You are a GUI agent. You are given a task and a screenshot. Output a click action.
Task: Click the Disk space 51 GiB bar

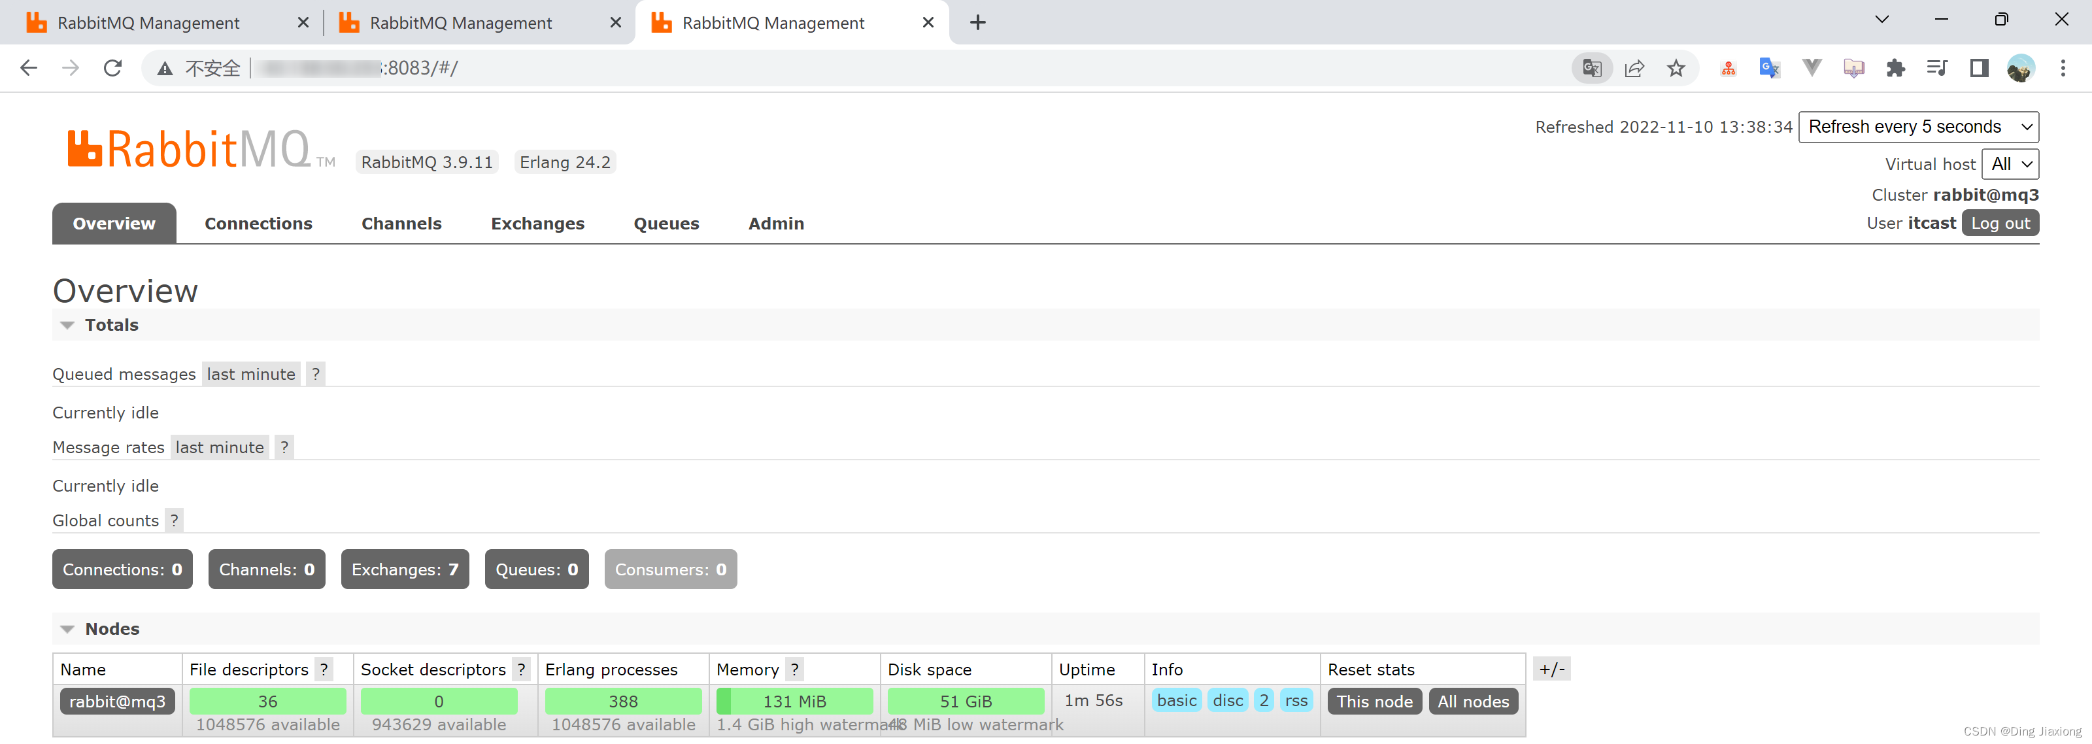pyautogui.click(x=966, y=701)
